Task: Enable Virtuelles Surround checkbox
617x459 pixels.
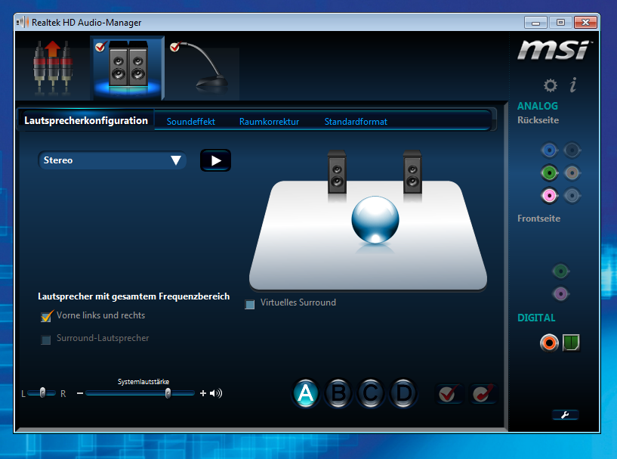Action: click(x=249, y=304)
